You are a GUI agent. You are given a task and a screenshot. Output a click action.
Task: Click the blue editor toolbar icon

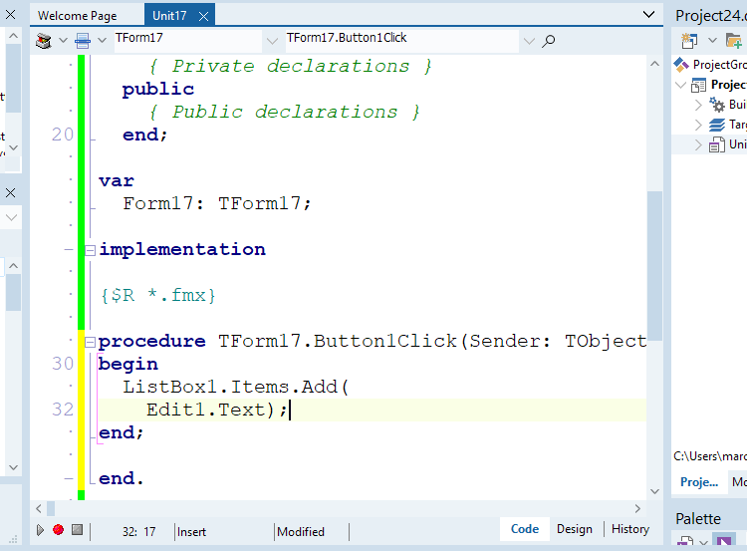[x=83, y=40]
